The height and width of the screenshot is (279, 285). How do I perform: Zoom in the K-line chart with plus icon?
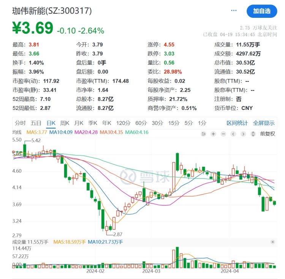click(214, 134)
